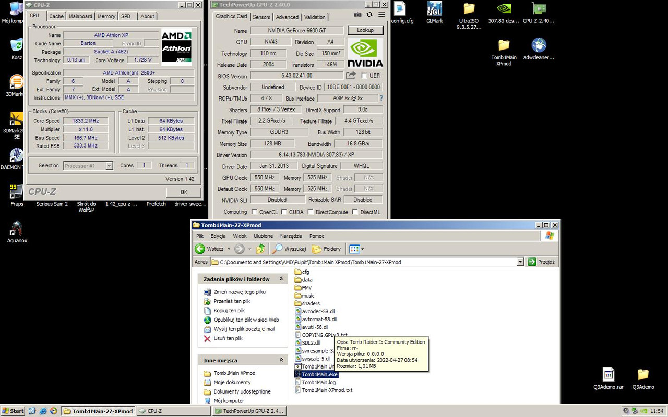Viewport: 668px width, 417px height.
Task: Toggle the Foldery pane toolbar button
Action: click(326, 249)
